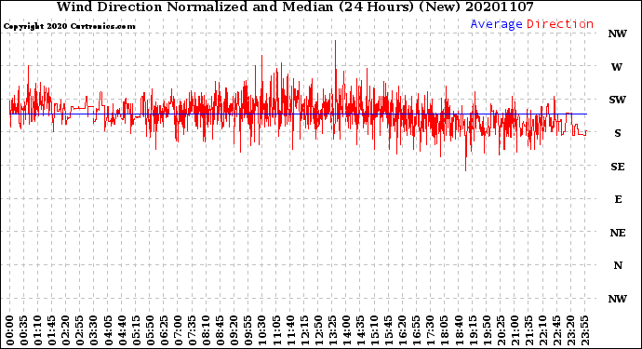Click the 13:25 time axis label
Viewport: 642px width, 349px height.
coord(332,330)
